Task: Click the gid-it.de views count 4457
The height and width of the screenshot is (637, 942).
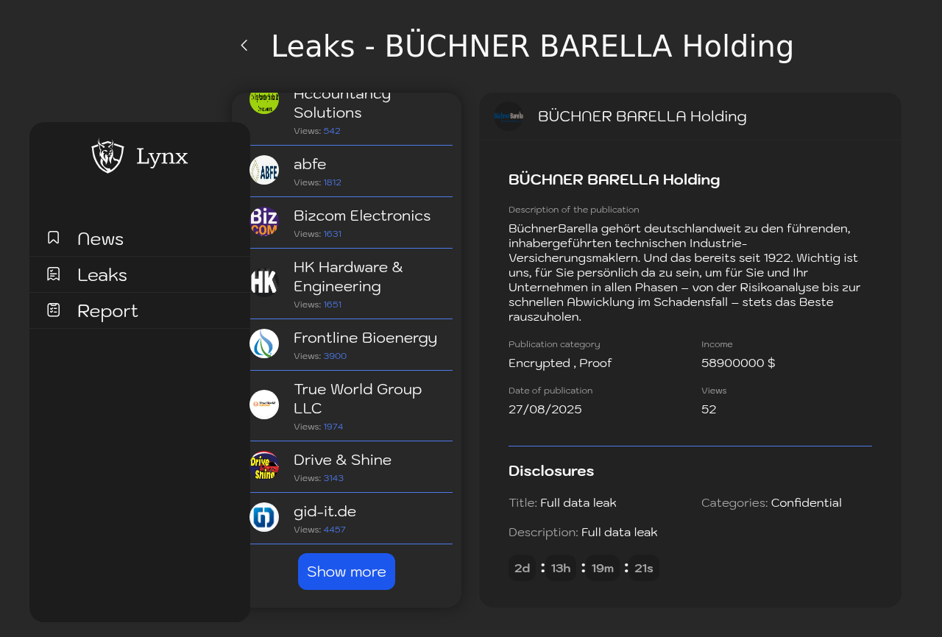Action: (x=335, y=530)
